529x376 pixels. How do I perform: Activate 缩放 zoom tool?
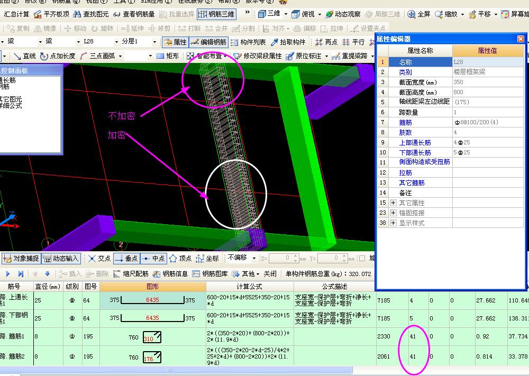(x=446, y=14)
